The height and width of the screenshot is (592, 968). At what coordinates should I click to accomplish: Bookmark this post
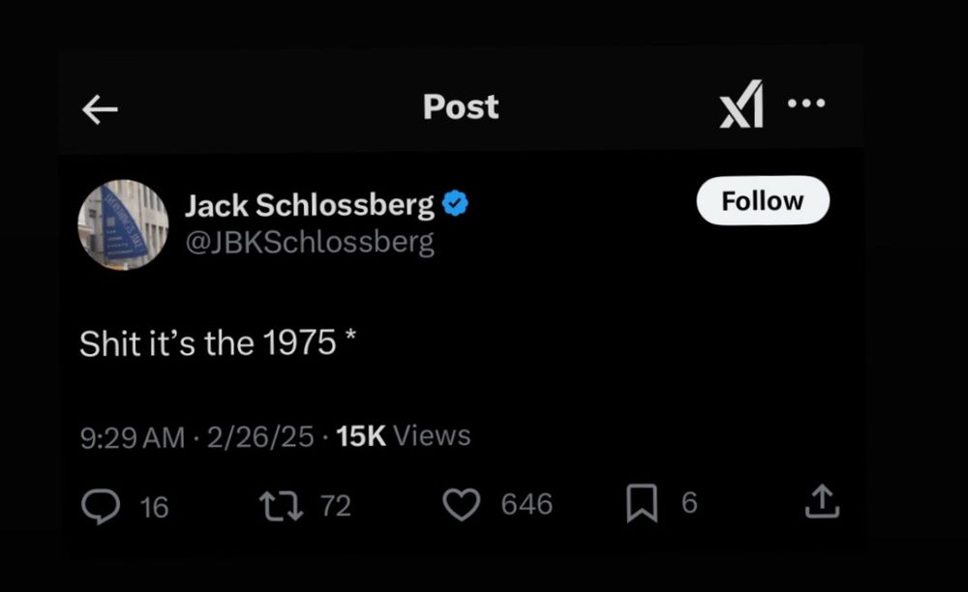[642, 504]
